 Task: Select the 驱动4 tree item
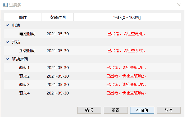click(x=24, y=93)
